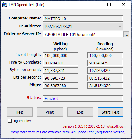
Task: Click the Start Test button
Action: click(111, 112)
